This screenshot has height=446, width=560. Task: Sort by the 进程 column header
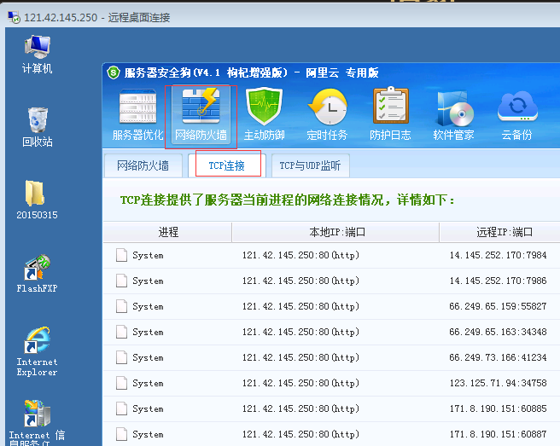click(x=168, y=232)
